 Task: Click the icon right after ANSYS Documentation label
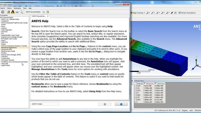[x=44, y=12]
